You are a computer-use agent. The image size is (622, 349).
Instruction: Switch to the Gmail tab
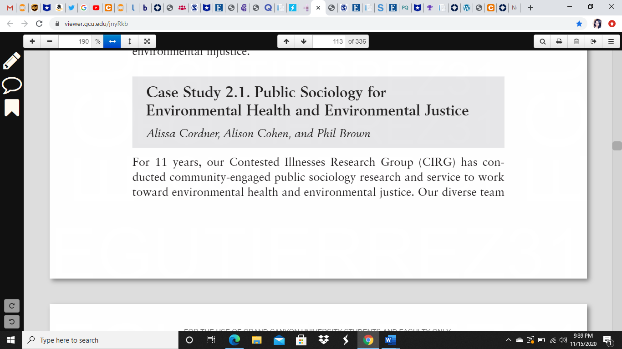point(10,8)
